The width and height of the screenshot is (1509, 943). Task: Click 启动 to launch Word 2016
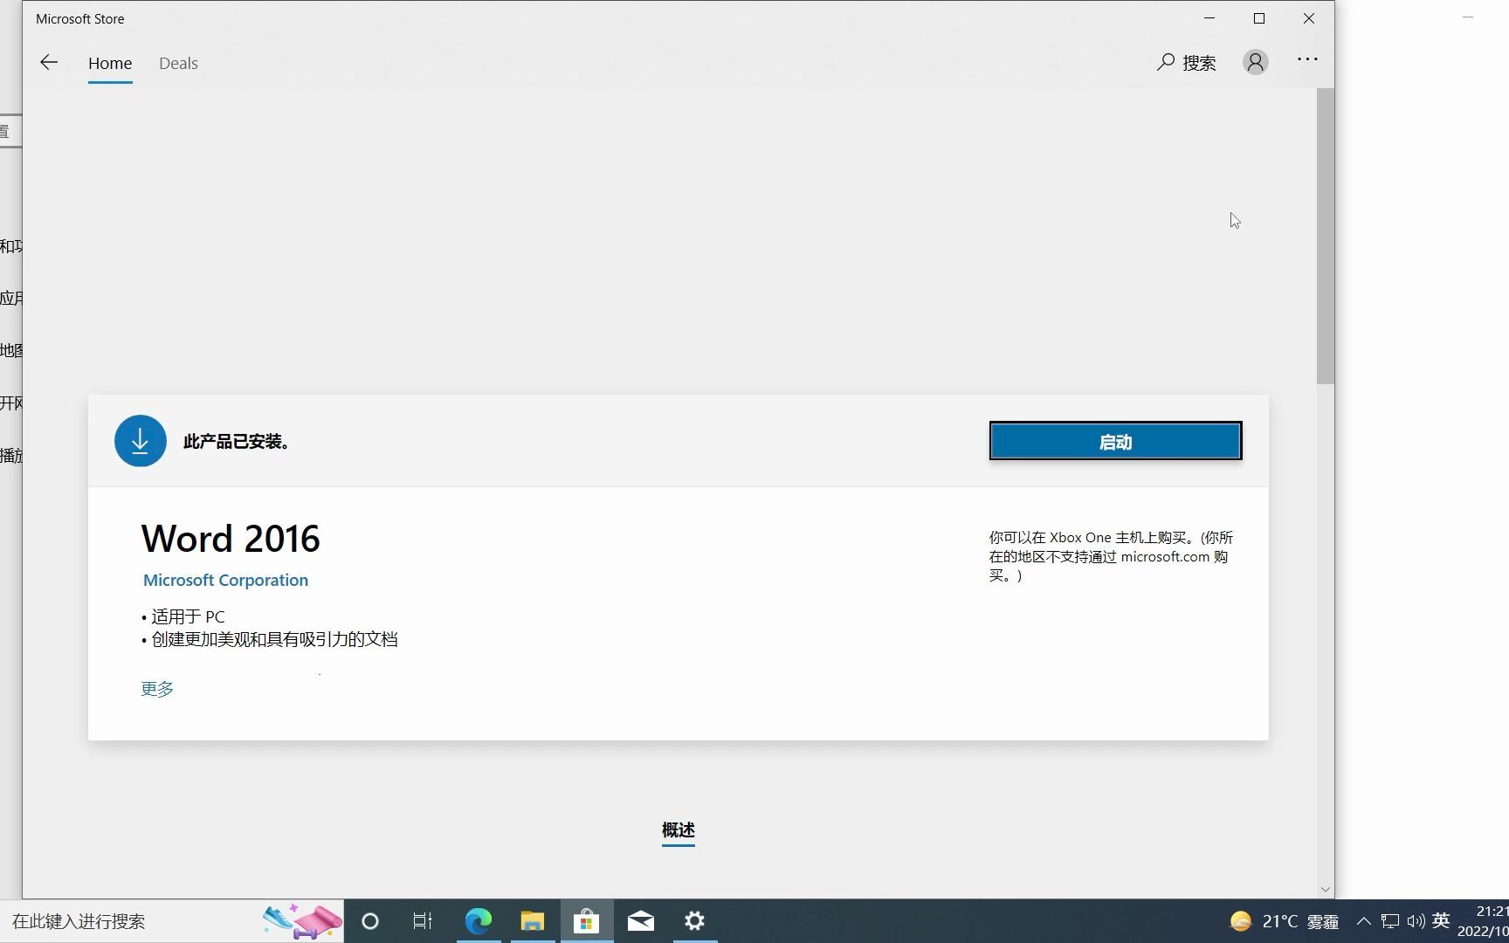(1115, 441)
